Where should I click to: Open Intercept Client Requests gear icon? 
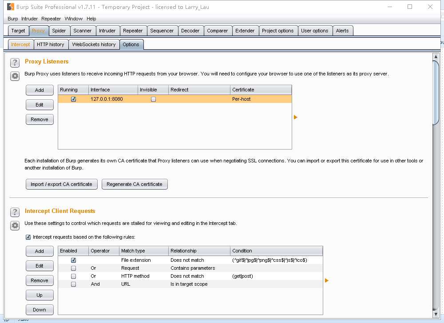[15, 225]
